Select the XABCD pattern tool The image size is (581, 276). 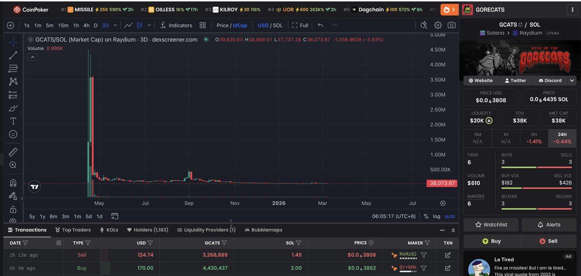(13, 82)
